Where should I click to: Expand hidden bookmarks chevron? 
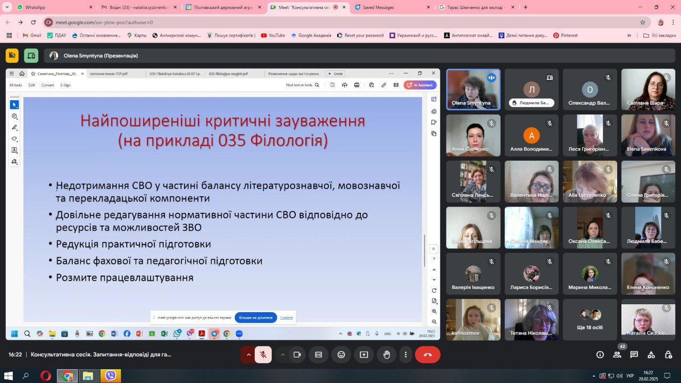[x=629, y=36]
